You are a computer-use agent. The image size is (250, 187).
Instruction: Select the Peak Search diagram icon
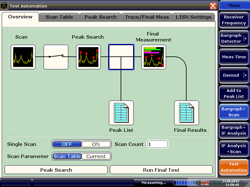(x=88, y=57)
